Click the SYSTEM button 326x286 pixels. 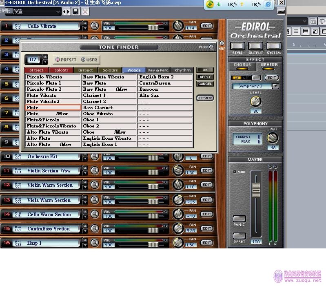click(274, 46)
